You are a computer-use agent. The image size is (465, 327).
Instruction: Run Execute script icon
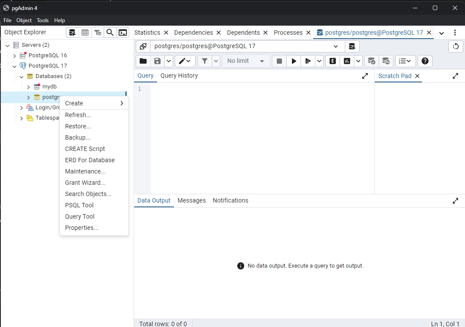point(308,61)
